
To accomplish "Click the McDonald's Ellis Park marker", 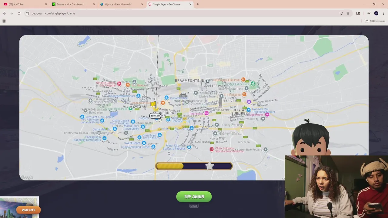I will [243, 80].
